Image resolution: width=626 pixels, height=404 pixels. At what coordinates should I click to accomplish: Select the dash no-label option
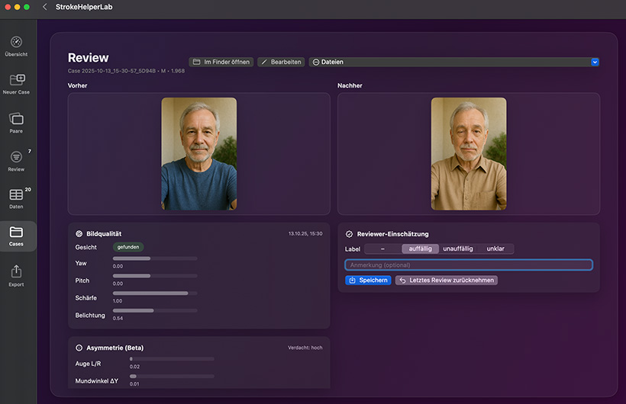point(382,248)
